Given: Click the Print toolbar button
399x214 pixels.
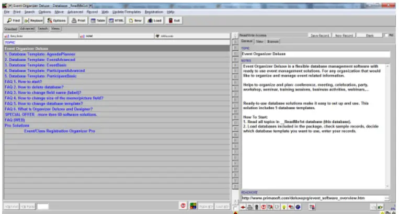Looking at the screenshot, I should (78, 20).
